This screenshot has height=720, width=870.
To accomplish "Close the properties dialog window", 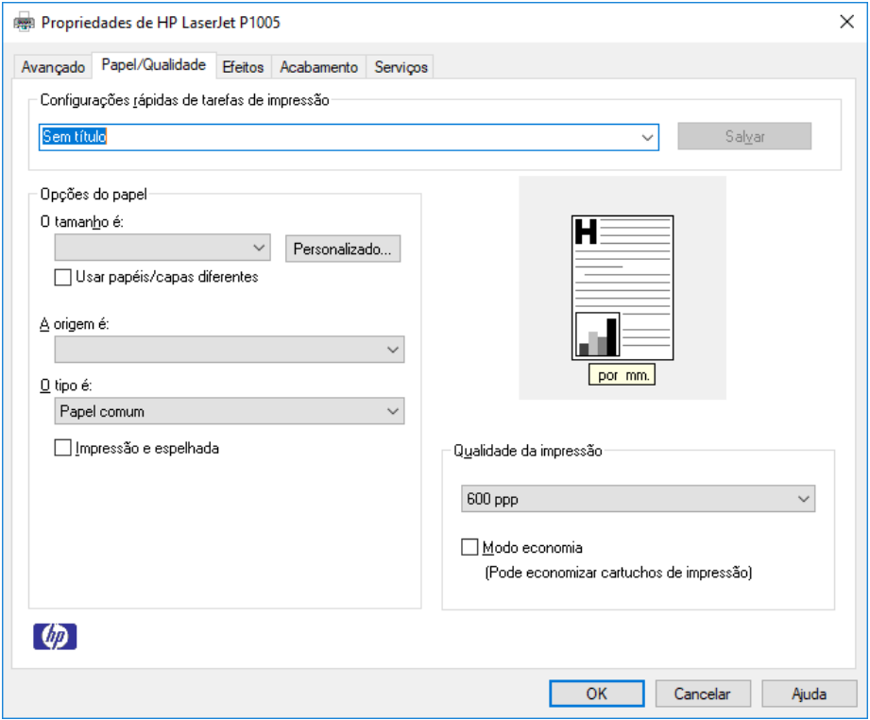I will (846, 23).
